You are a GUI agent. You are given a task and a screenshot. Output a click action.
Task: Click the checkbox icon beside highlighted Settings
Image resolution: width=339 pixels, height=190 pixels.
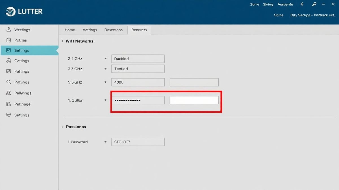coord(9,50)
